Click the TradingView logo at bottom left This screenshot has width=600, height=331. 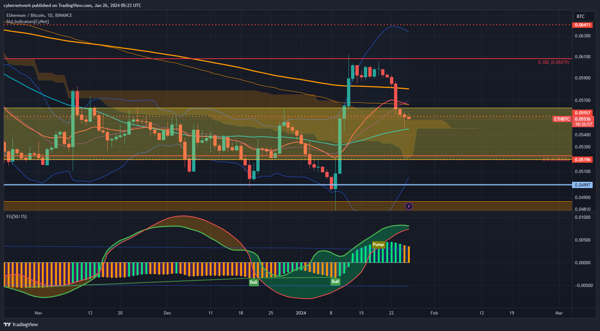21,324
